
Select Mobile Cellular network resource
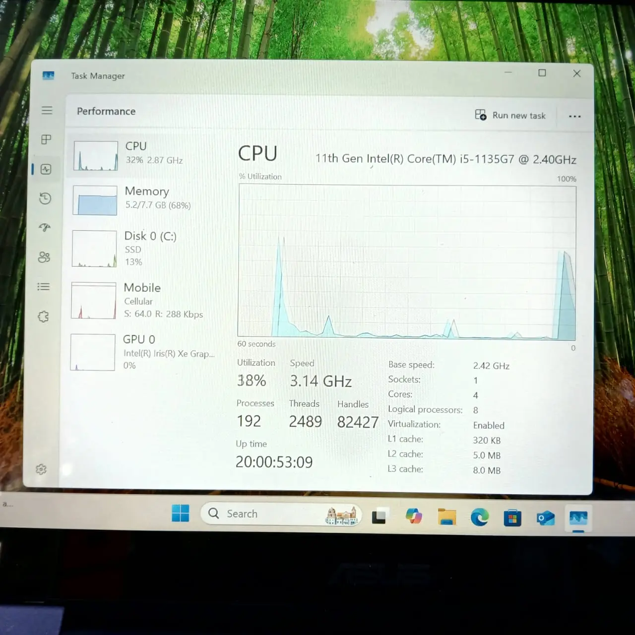(x=143, y=301)
